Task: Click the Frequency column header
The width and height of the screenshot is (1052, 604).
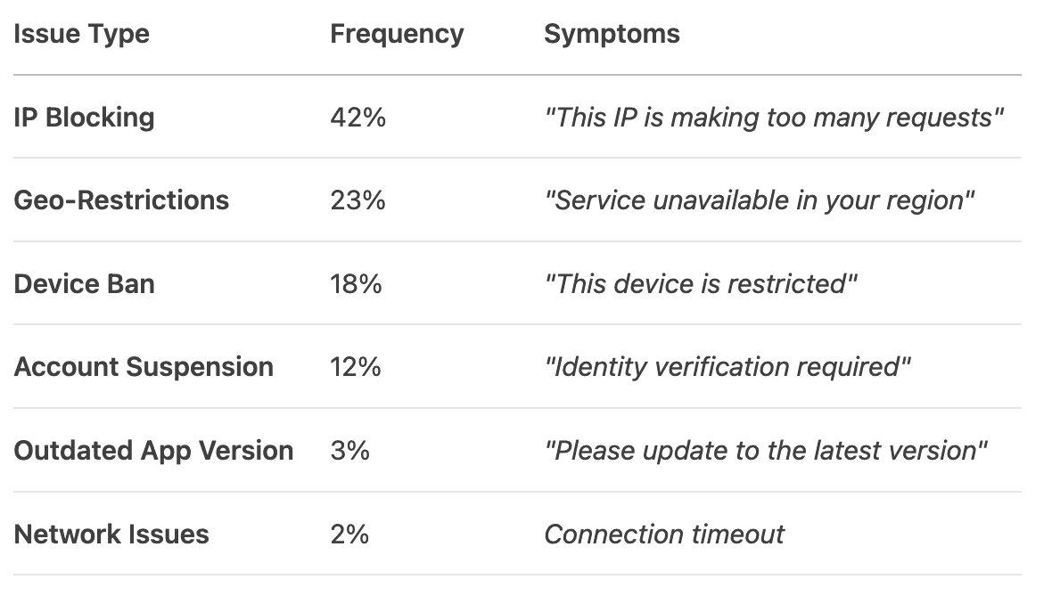Action: click(x=397, y=34)
